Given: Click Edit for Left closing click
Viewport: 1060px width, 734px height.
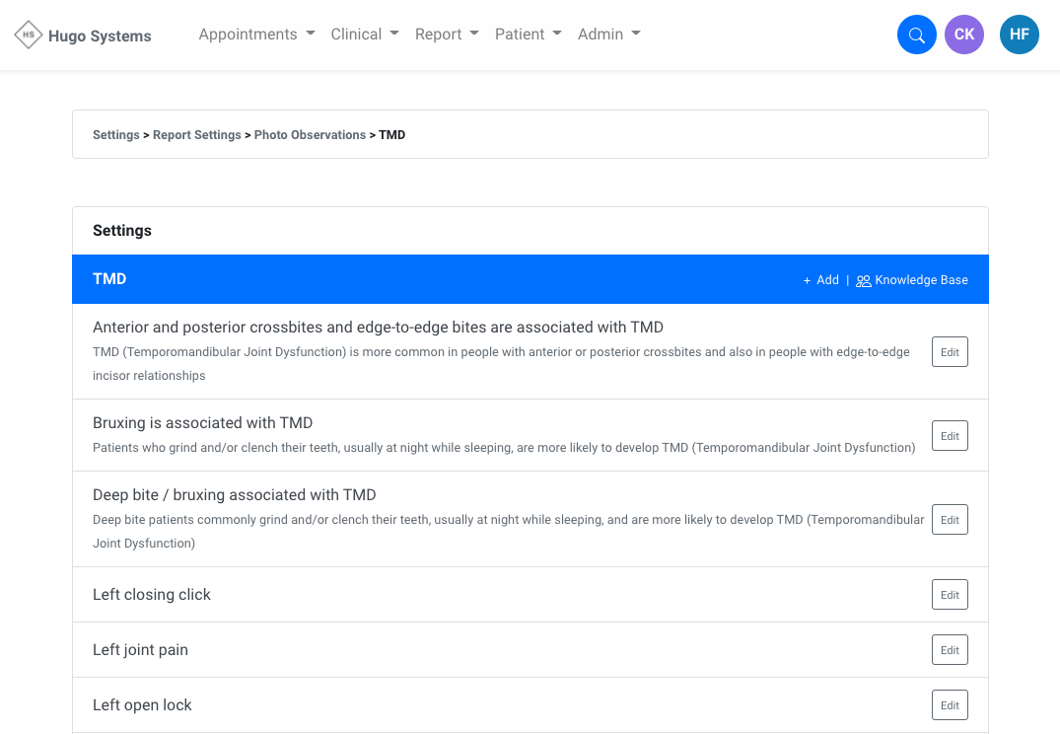Looking at the screenshot, I should (x=950, y=595).
